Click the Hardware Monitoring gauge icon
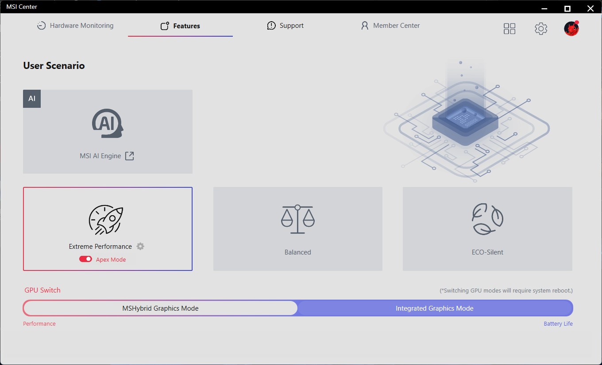The image size is (602, 365). [41, 26]
